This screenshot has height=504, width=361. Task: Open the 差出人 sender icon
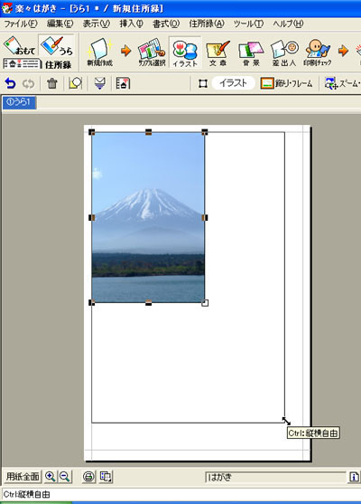[x=284, y=52]
